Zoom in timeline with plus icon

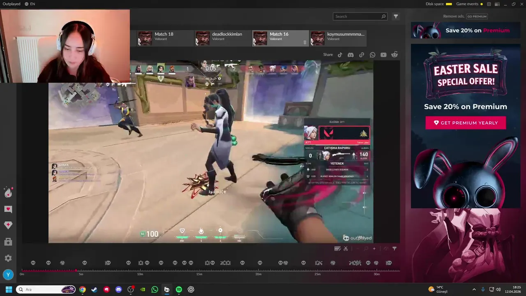point(374,248)
